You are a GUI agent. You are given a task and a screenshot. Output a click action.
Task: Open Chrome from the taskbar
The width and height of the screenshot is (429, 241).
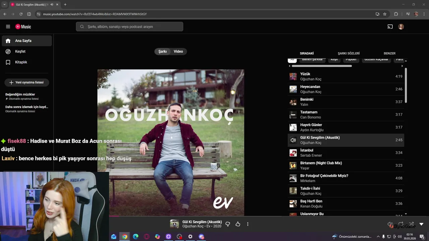coord(125,237)
